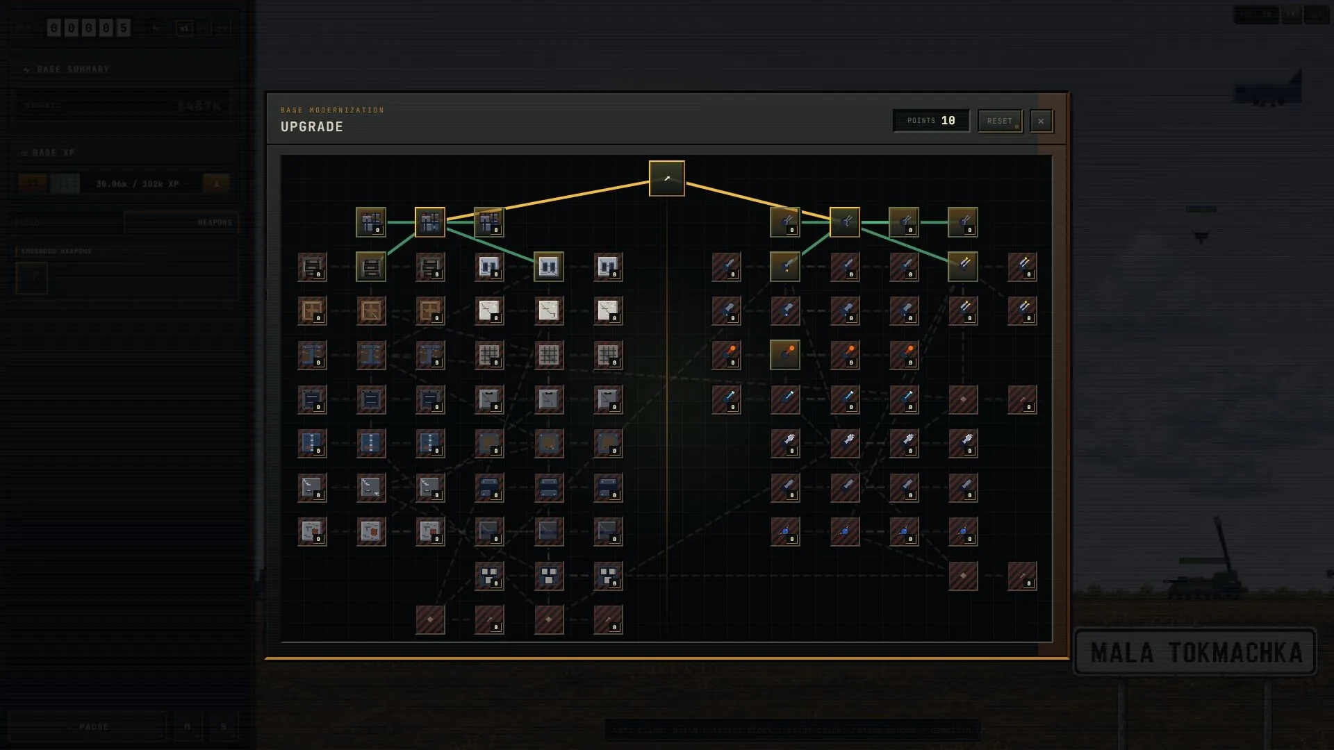Select the green-bordered yellow-tipped twin gun node

[963, 267]
